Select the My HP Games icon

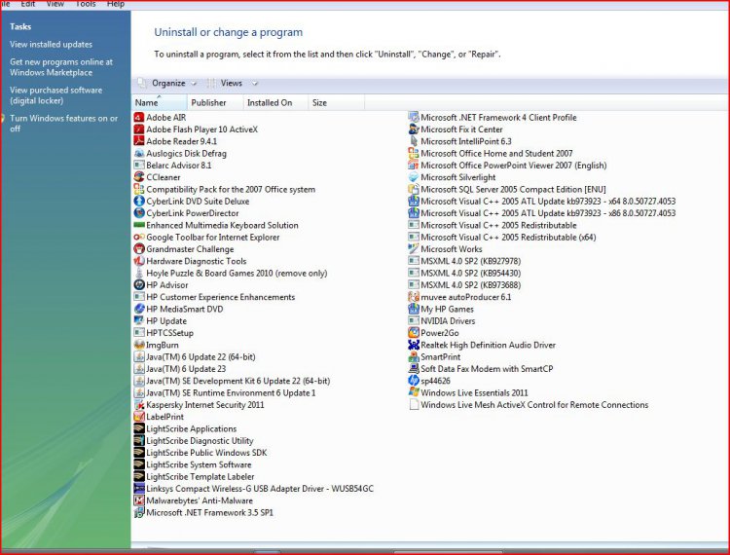(414, 309)
